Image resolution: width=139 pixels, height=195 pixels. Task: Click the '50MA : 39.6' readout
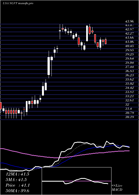point(17,191)
